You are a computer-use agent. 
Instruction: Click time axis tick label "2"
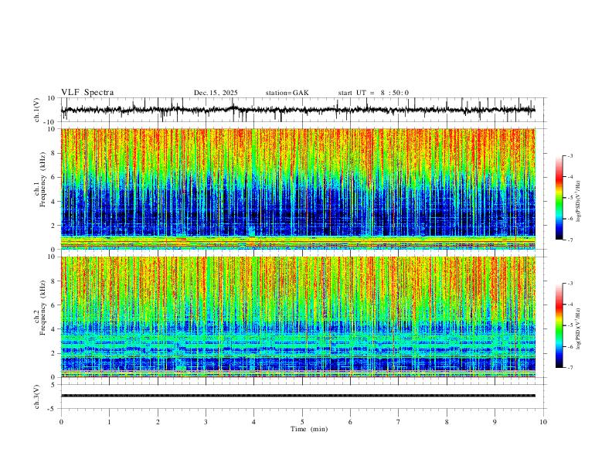(x=158, y=422)
